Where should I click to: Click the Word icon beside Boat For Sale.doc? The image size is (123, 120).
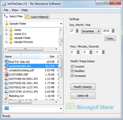coord(6,62)
